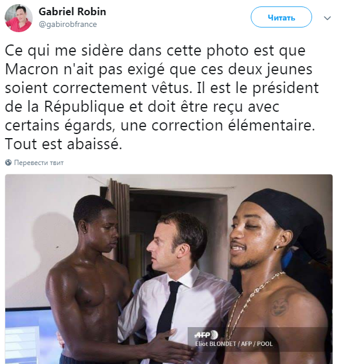Open the @gabirobfrance handle link

tap(68, 24)
